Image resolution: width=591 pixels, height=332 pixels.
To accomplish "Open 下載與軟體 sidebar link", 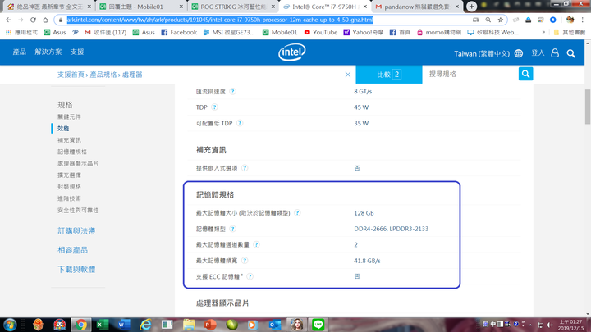I will click(76, 269).
